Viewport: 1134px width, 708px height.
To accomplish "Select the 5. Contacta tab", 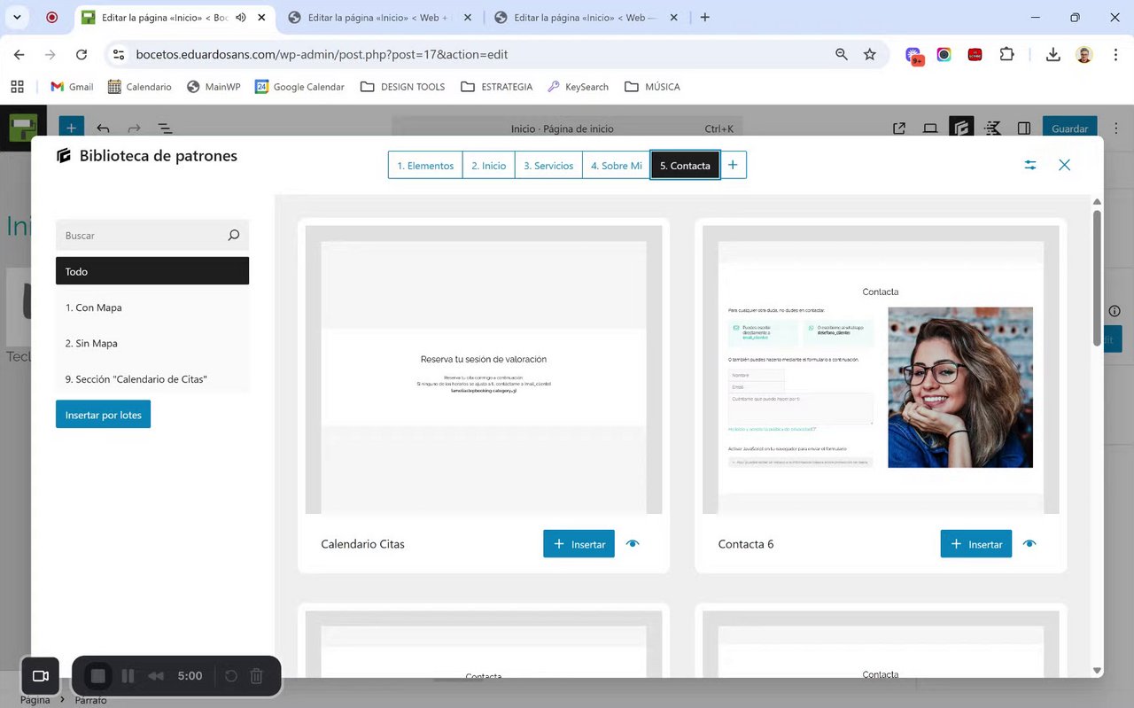I will coord(685,165).
